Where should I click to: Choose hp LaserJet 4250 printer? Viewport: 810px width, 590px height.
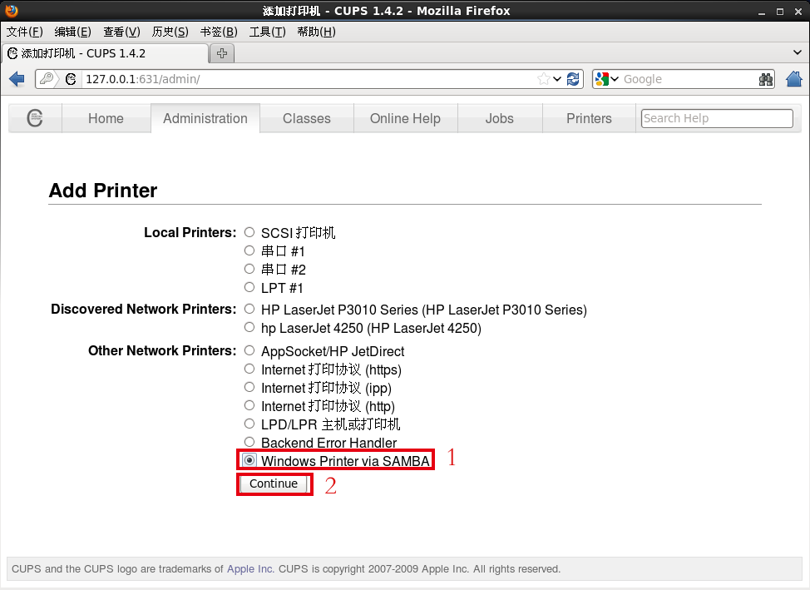point(249,327)
